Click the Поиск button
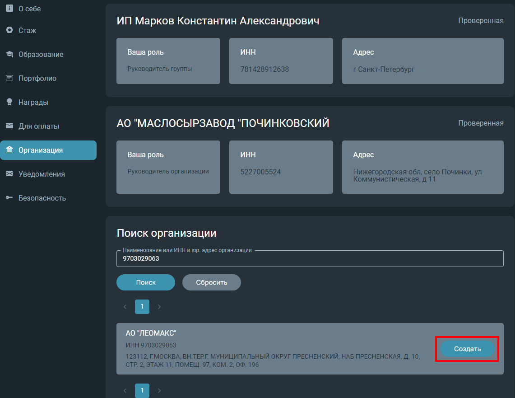Image resolution: width=515 pixels, height=398 pixels. click(x=146, y=282)
